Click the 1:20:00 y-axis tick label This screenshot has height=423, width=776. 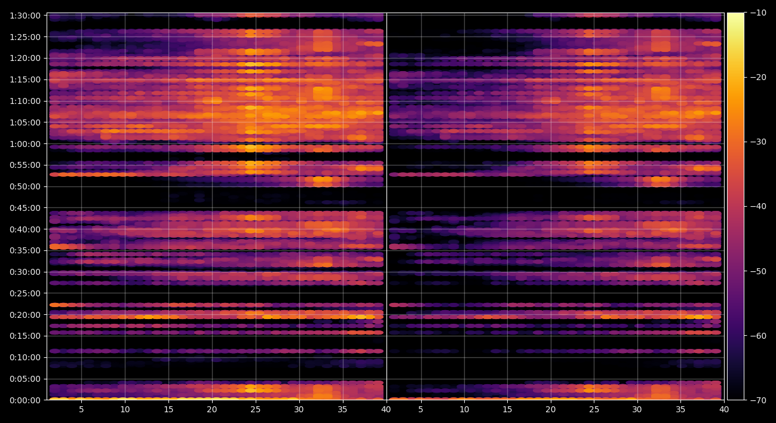(25, 59)
